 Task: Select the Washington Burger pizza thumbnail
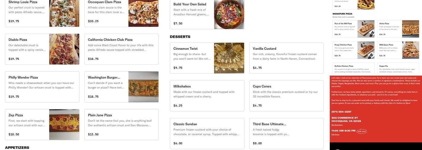143,87
